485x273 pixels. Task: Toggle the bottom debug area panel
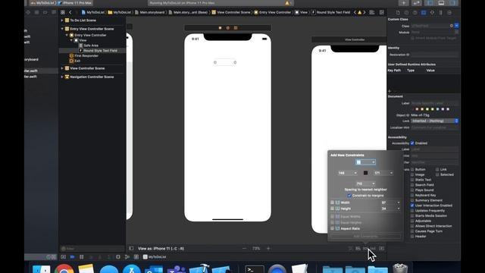point(441,3)
